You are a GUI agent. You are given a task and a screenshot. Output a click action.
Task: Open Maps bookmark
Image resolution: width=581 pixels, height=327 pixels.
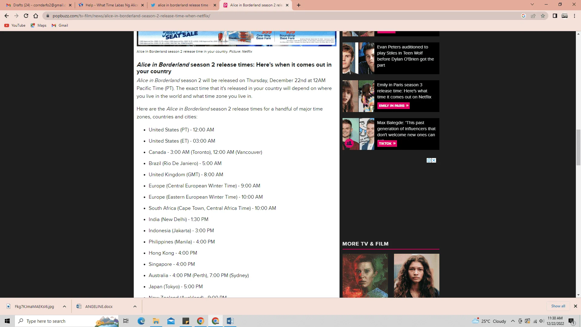pyautogui.click(x=38, y=25)
